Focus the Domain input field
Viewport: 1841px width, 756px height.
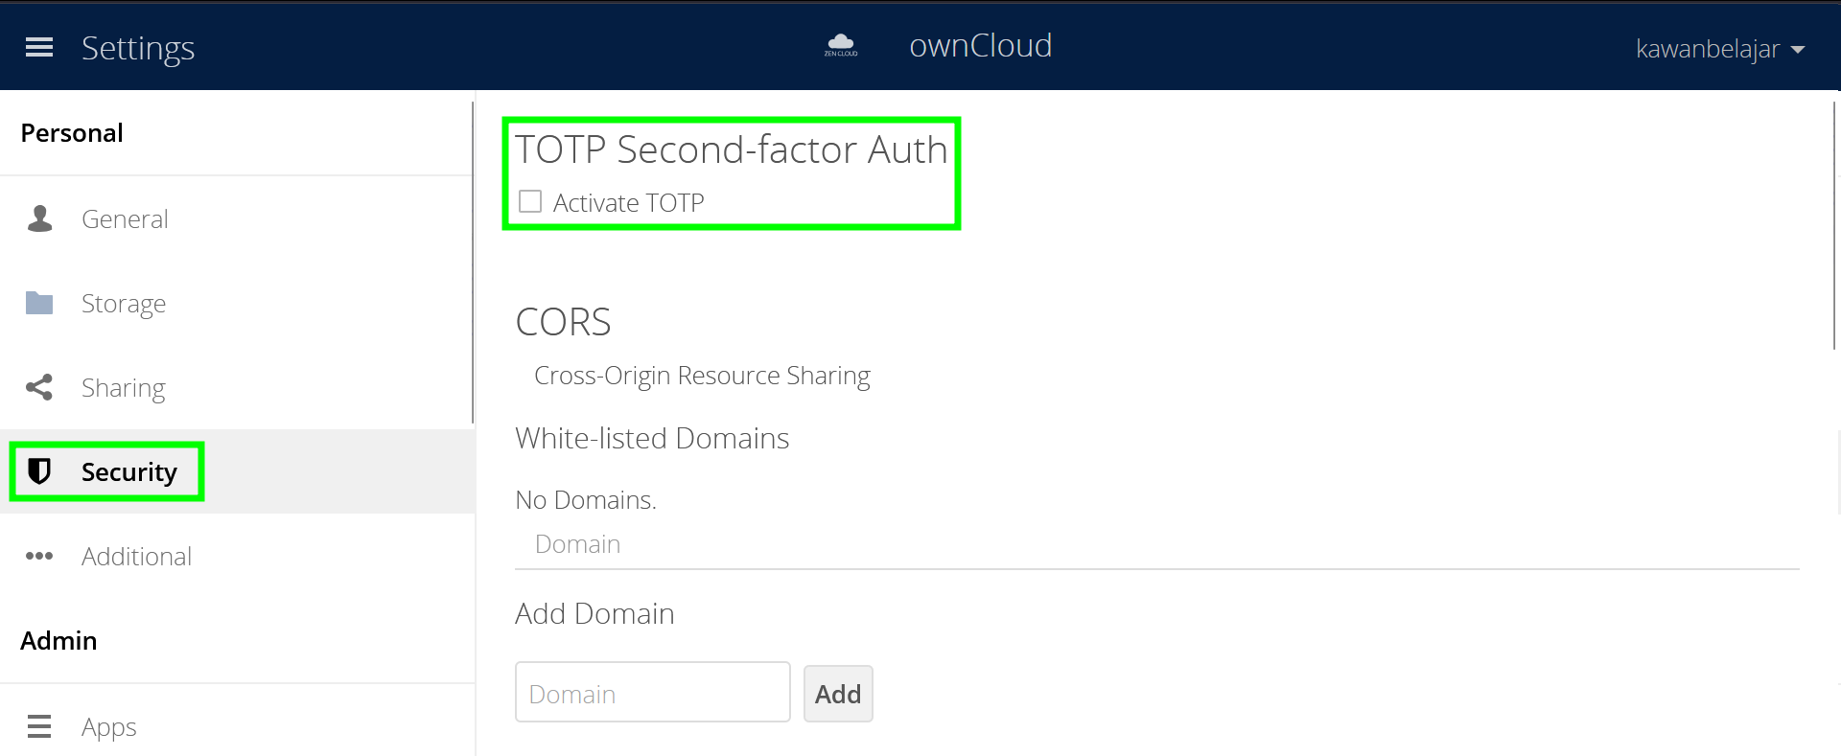click(x=652, y=693)
